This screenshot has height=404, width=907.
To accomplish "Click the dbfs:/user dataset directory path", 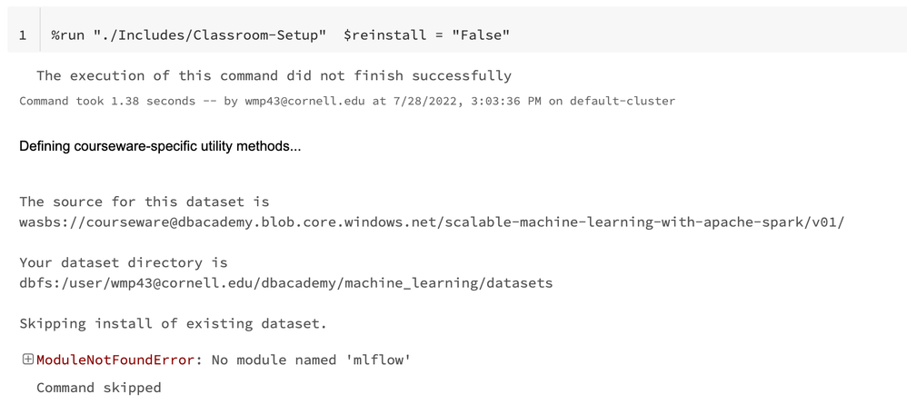I will [x=285, y=283].
